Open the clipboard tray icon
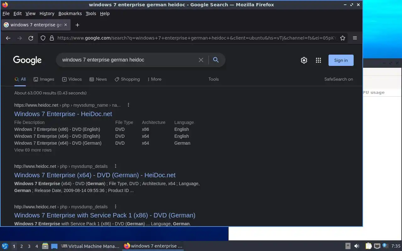Image resolution: width=402 pixels, height=251 pixels. 368,246
